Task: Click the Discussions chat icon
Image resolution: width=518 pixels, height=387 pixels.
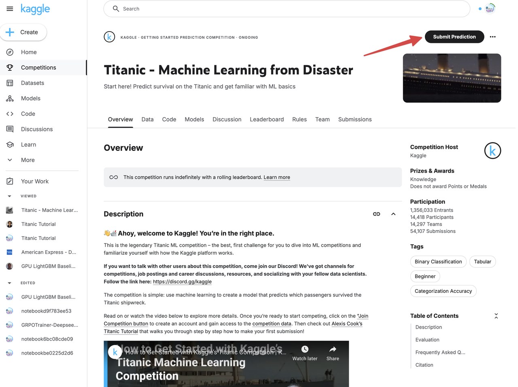Action: (x=10, y=129)
